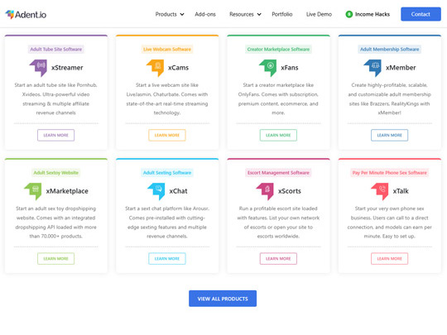The height and width of the screenshot is (335, 447).
Task: Click the Adult Sexting Software tag
Action: pyautogui.click(x=167, y=173)
